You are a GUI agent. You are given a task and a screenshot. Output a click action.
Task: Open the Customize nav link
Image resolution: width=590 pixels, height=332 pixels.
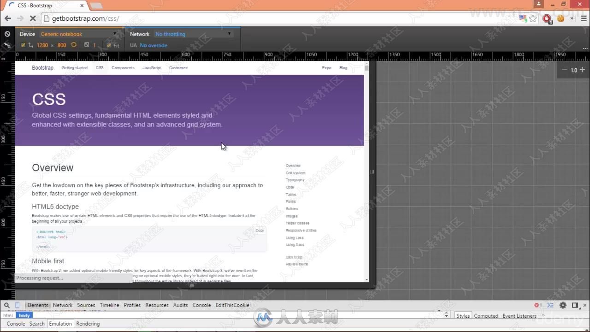[x=178, y=68]
